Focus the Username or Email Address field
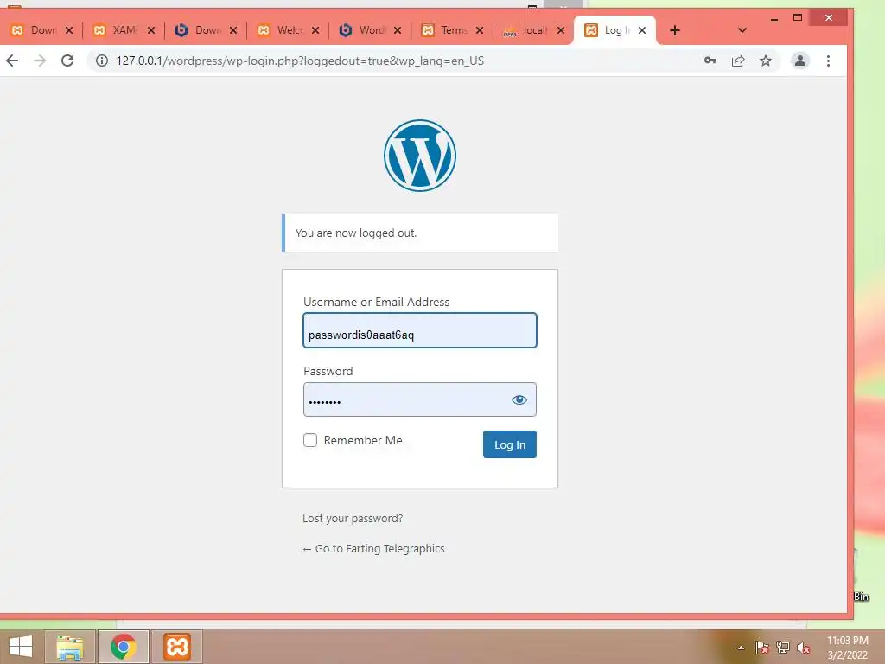 (x=420, y=330)
